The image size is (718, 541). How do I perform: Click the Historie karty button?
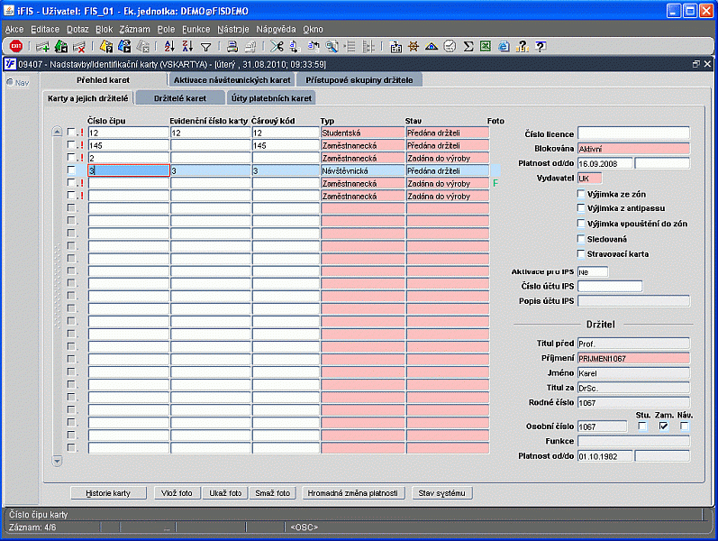click(108, 493)
